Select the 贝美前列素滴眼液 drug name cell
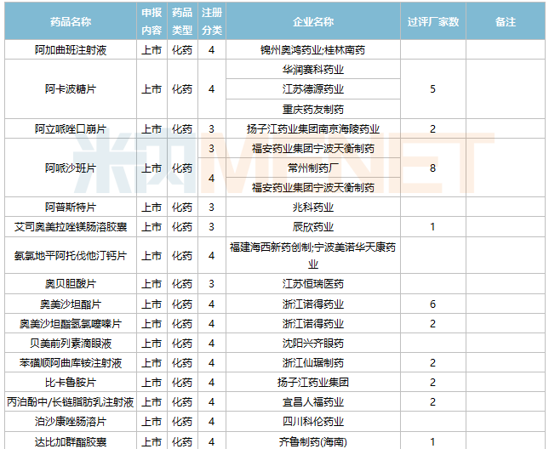The width and height of the screenshot is (549, 449). click(71, 343)
